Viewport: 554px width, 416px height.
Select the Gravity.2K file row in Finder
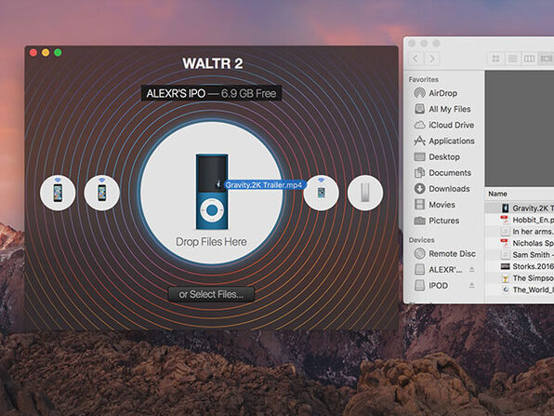[520, 208]
